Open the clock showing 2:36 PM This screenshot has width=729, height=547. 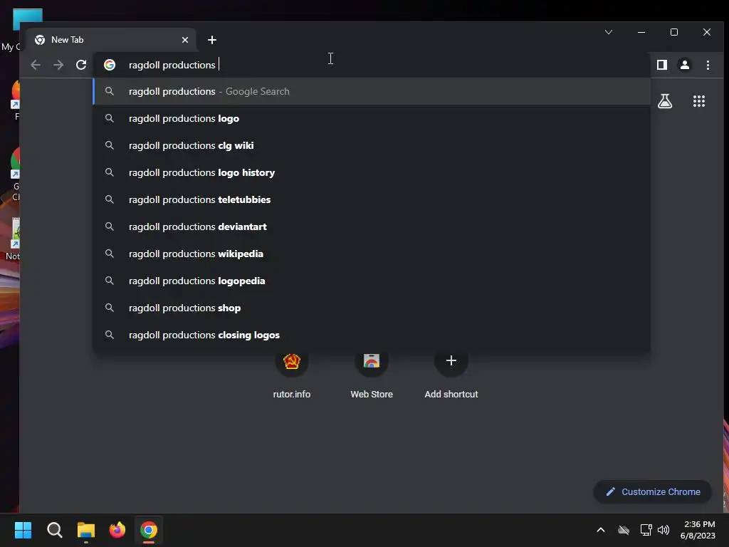click(698, 530)
